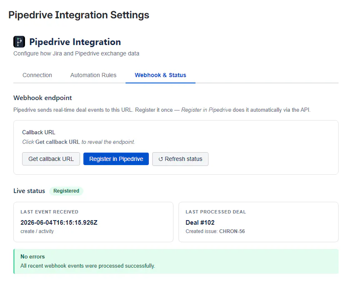Screen dimensions: 354x281
Task: Select the Webhook & Status tab
Action: coord(160,75)
